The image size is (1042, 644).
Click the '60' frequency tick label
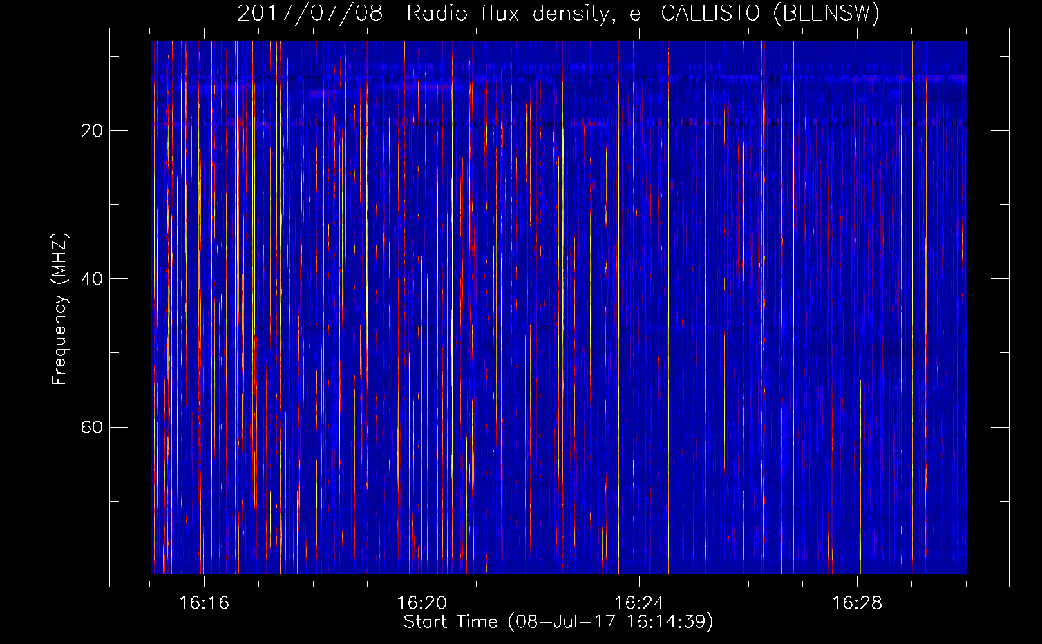coord(92,427)
